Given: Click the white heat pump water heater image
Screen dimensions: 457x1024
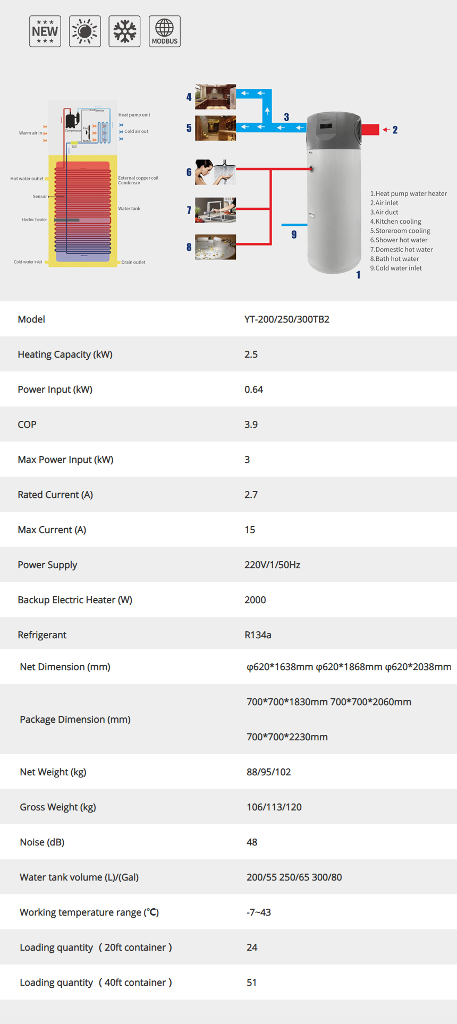Looking at the screenshot, I should (x=334, y=192).
